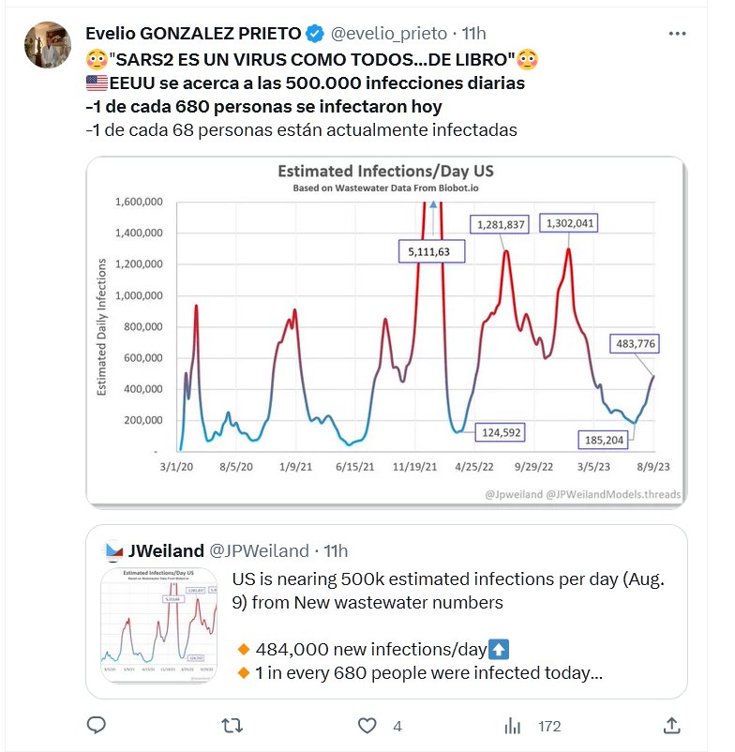Open the three-dot more options menu
The image size is (735, 752).
coord(677,34)
